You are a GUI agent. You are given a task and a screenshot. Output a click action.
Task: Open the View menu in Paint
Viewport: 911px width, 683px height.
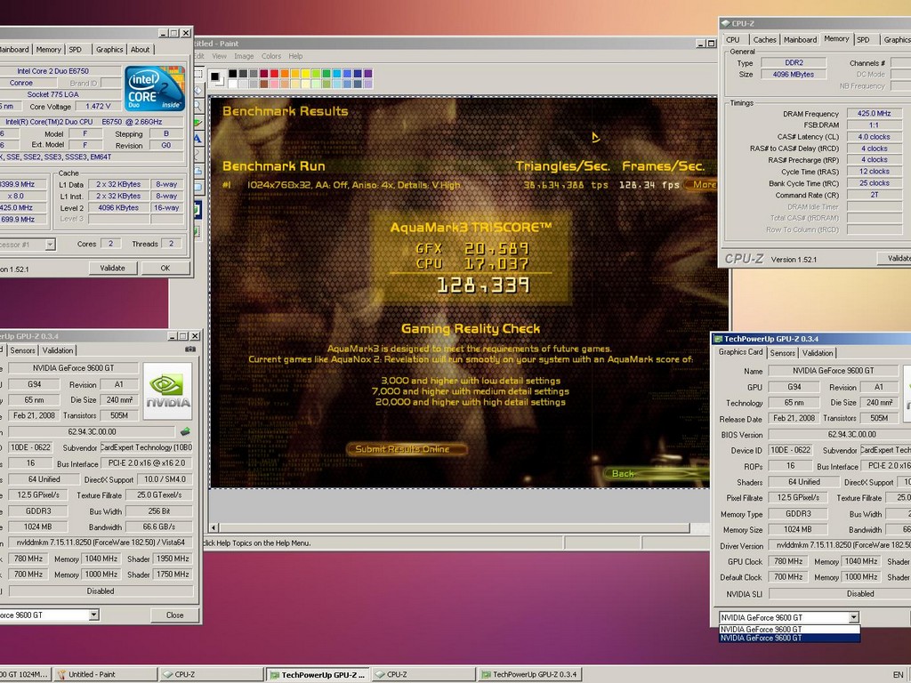pos(219,56)
